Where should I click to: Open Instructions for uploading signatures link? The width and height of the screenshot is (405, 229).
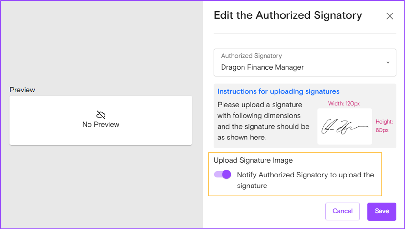pyautogui.click(x=278, y=91)
